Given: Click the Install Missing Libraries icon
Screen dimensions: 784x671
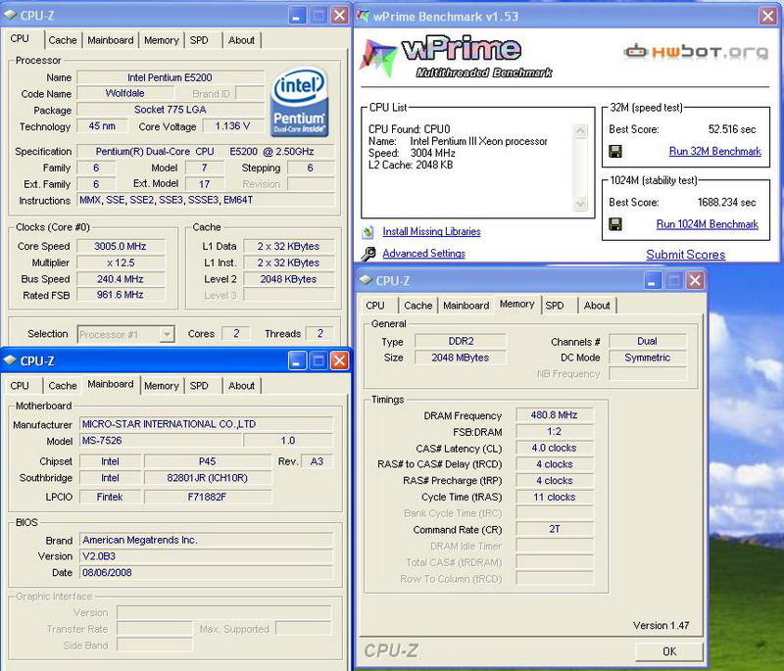Looking at the screenshot, I should pyautogui.click(x=368, y=231).
